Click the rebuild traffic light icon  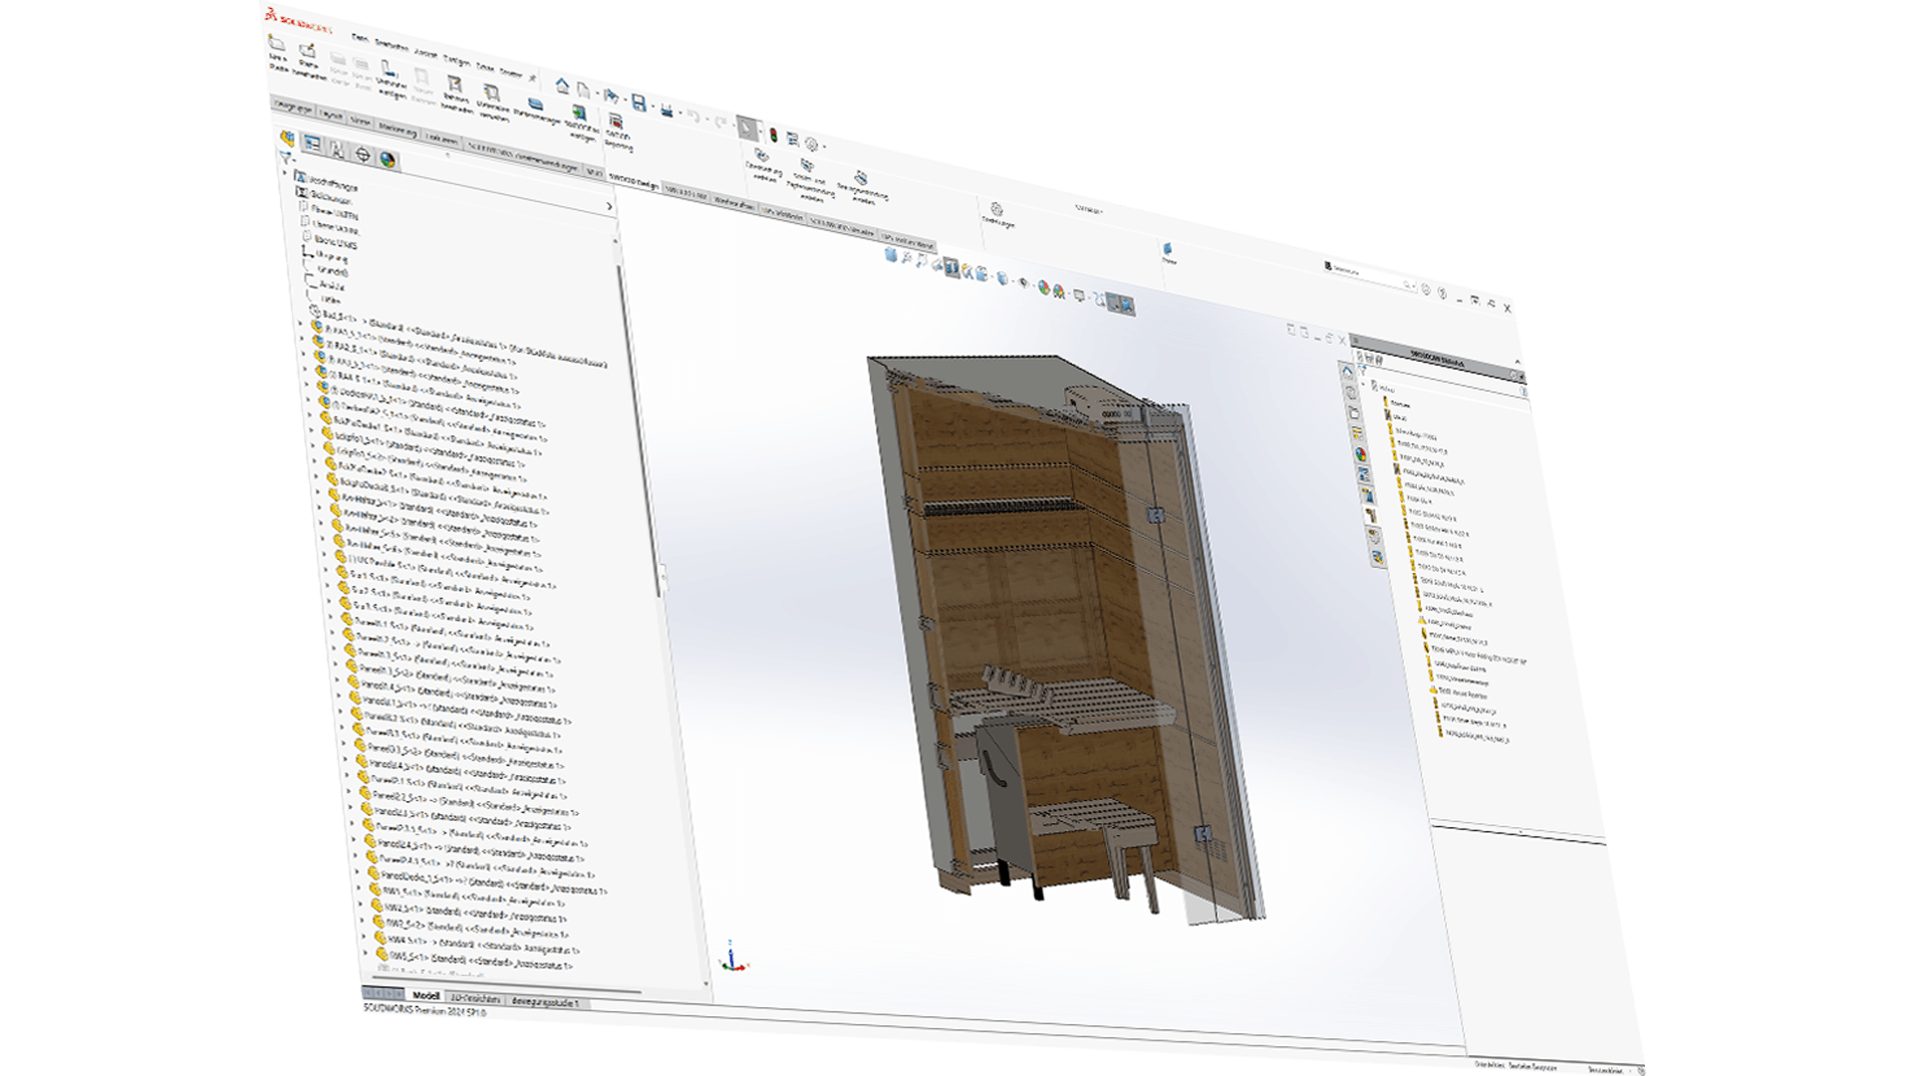coord(773,134)
